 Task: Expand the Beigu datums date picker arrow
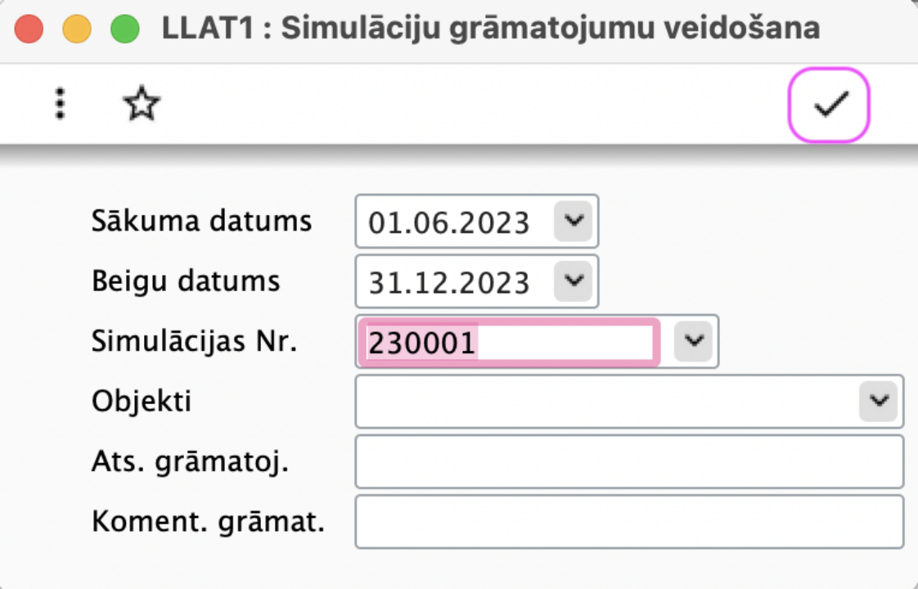coord(574,281)
